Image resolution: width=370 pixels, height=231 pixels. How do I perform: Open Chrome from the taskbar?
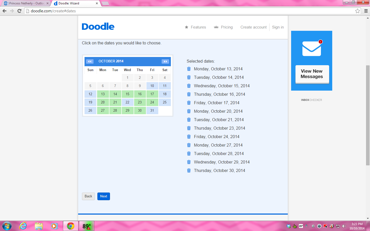click(x=71, y=226)
